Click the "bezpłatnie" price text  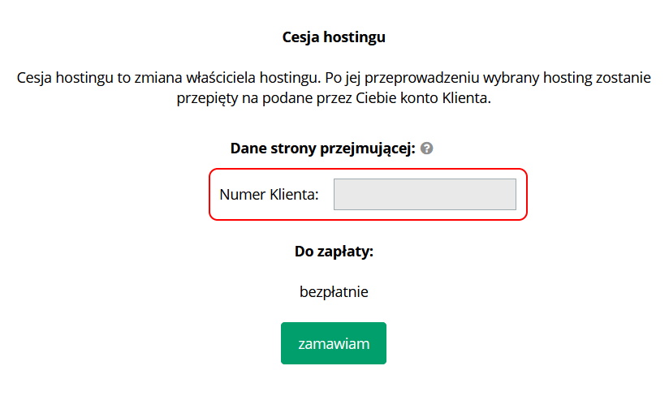[334, 291]
